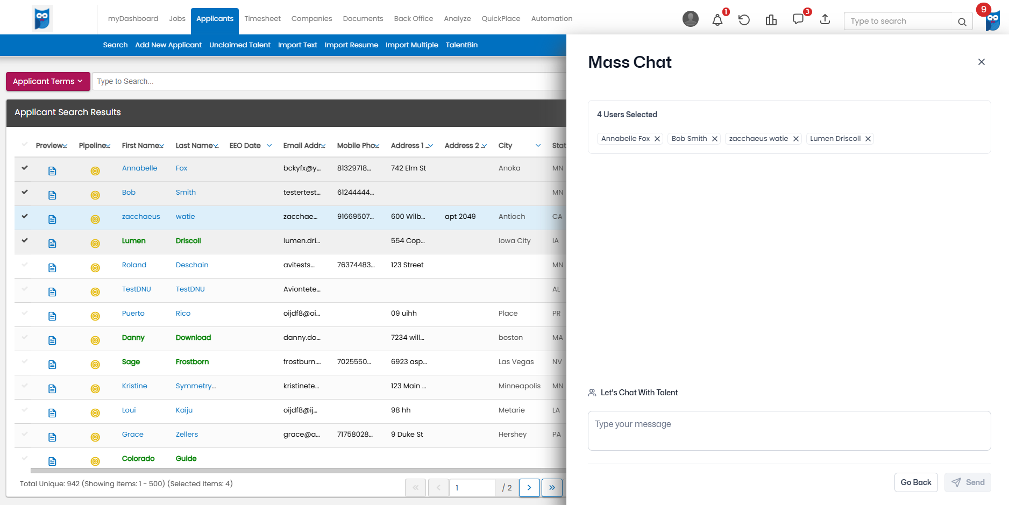The image size is (1009, 505).
Task: Expand the Applicant Terms dropdown
Action: [x=48, y=81]
